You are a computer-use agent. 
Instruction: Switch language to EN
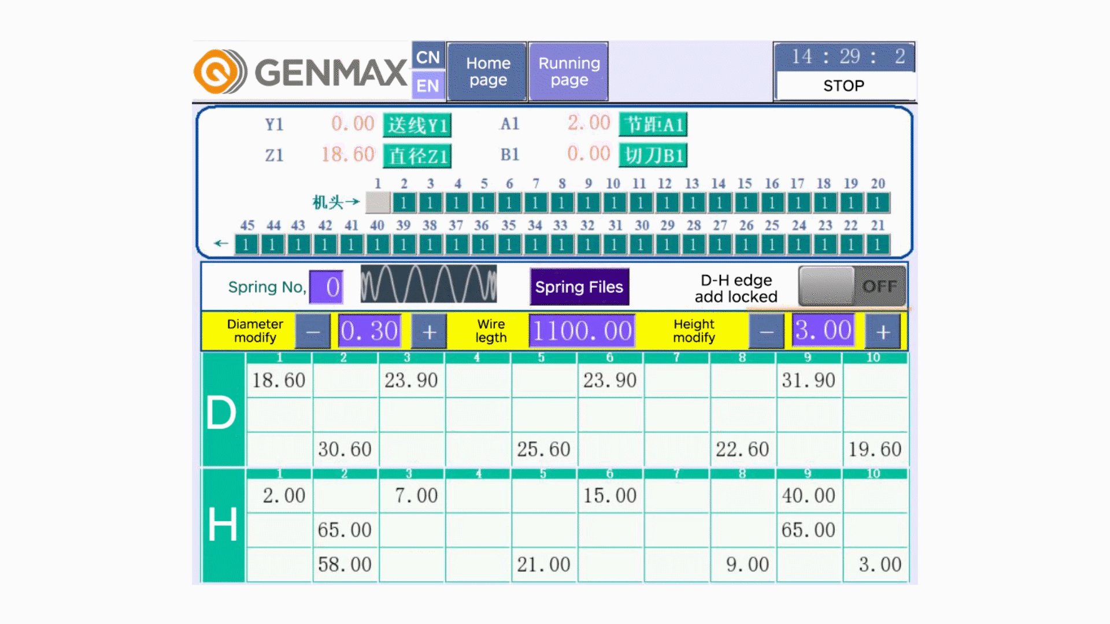428,86
